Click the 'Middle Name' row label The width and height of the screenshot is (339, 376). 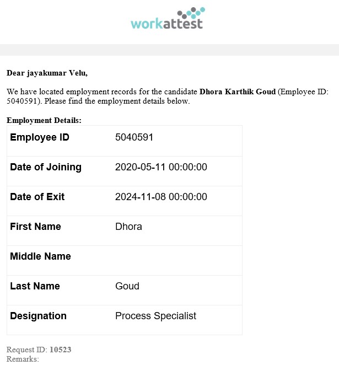(40, 256)
